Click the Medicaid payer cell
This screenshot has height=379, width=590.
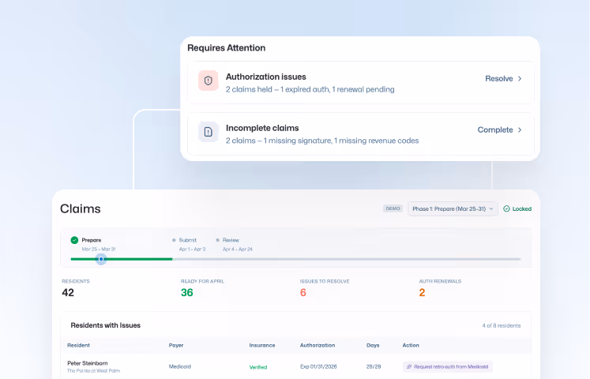(180, 366)
